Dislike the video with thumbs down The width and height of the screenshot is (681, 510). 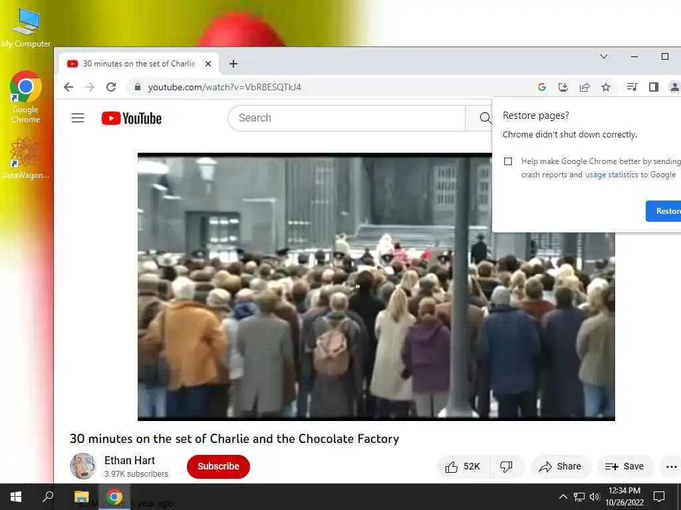[x=506, y=467]
